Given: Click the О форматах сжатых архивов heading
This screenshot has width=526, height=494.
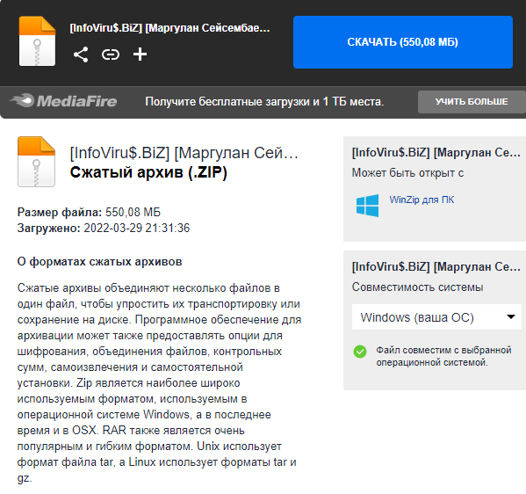Looking at the screenshot, I should tap(99, 262).
